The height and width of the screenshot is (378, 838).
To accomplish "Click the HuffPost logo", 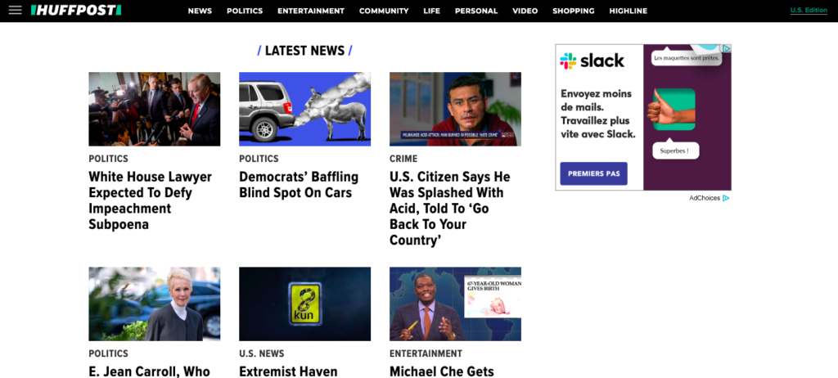I will (x=76, y=10).
